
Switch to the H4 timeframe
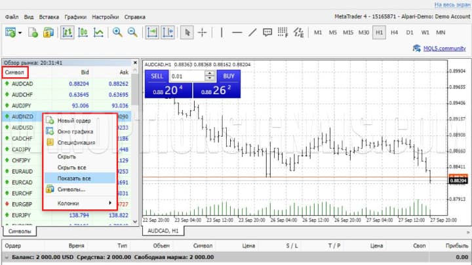pyautogui.click(x=394, y=32)
